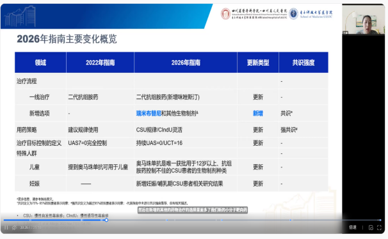
Task: Click the slide title 2026年指南主要变化概览
Action: pyautogui.click(x=67, y=39)
